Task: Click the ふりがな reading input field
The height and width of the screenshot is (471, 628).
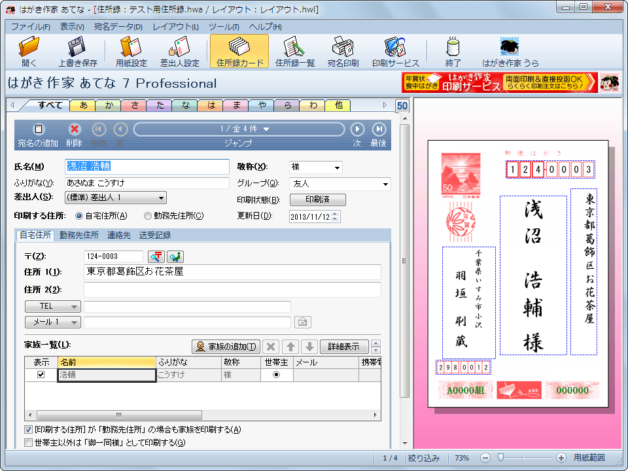Action: (x=147, y=183)
